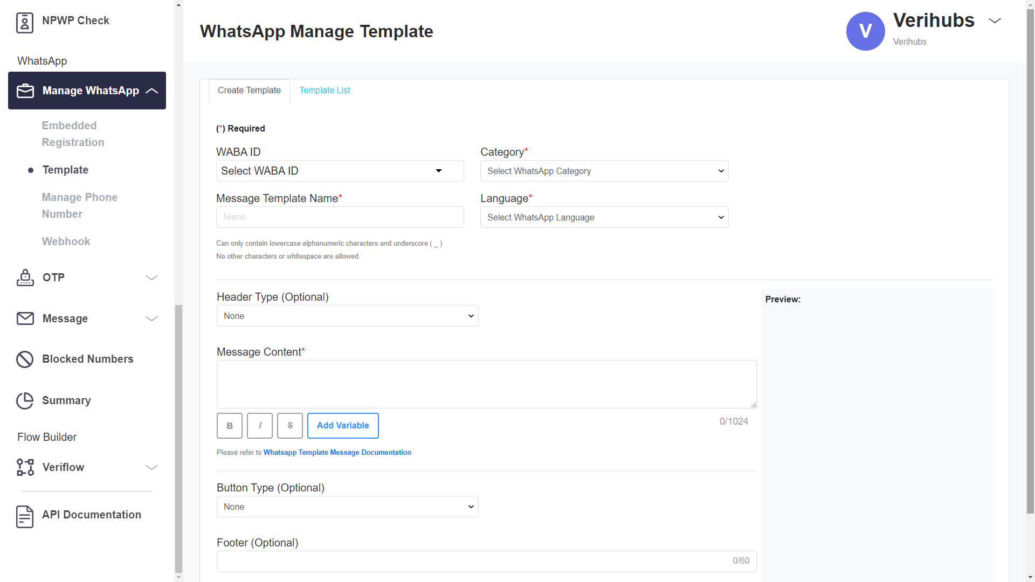Image resolution: width=1035 pixels, height=582 pixels.
Task: Click the Blocked Numbers prohibition icon
Action: click(25, 359)
